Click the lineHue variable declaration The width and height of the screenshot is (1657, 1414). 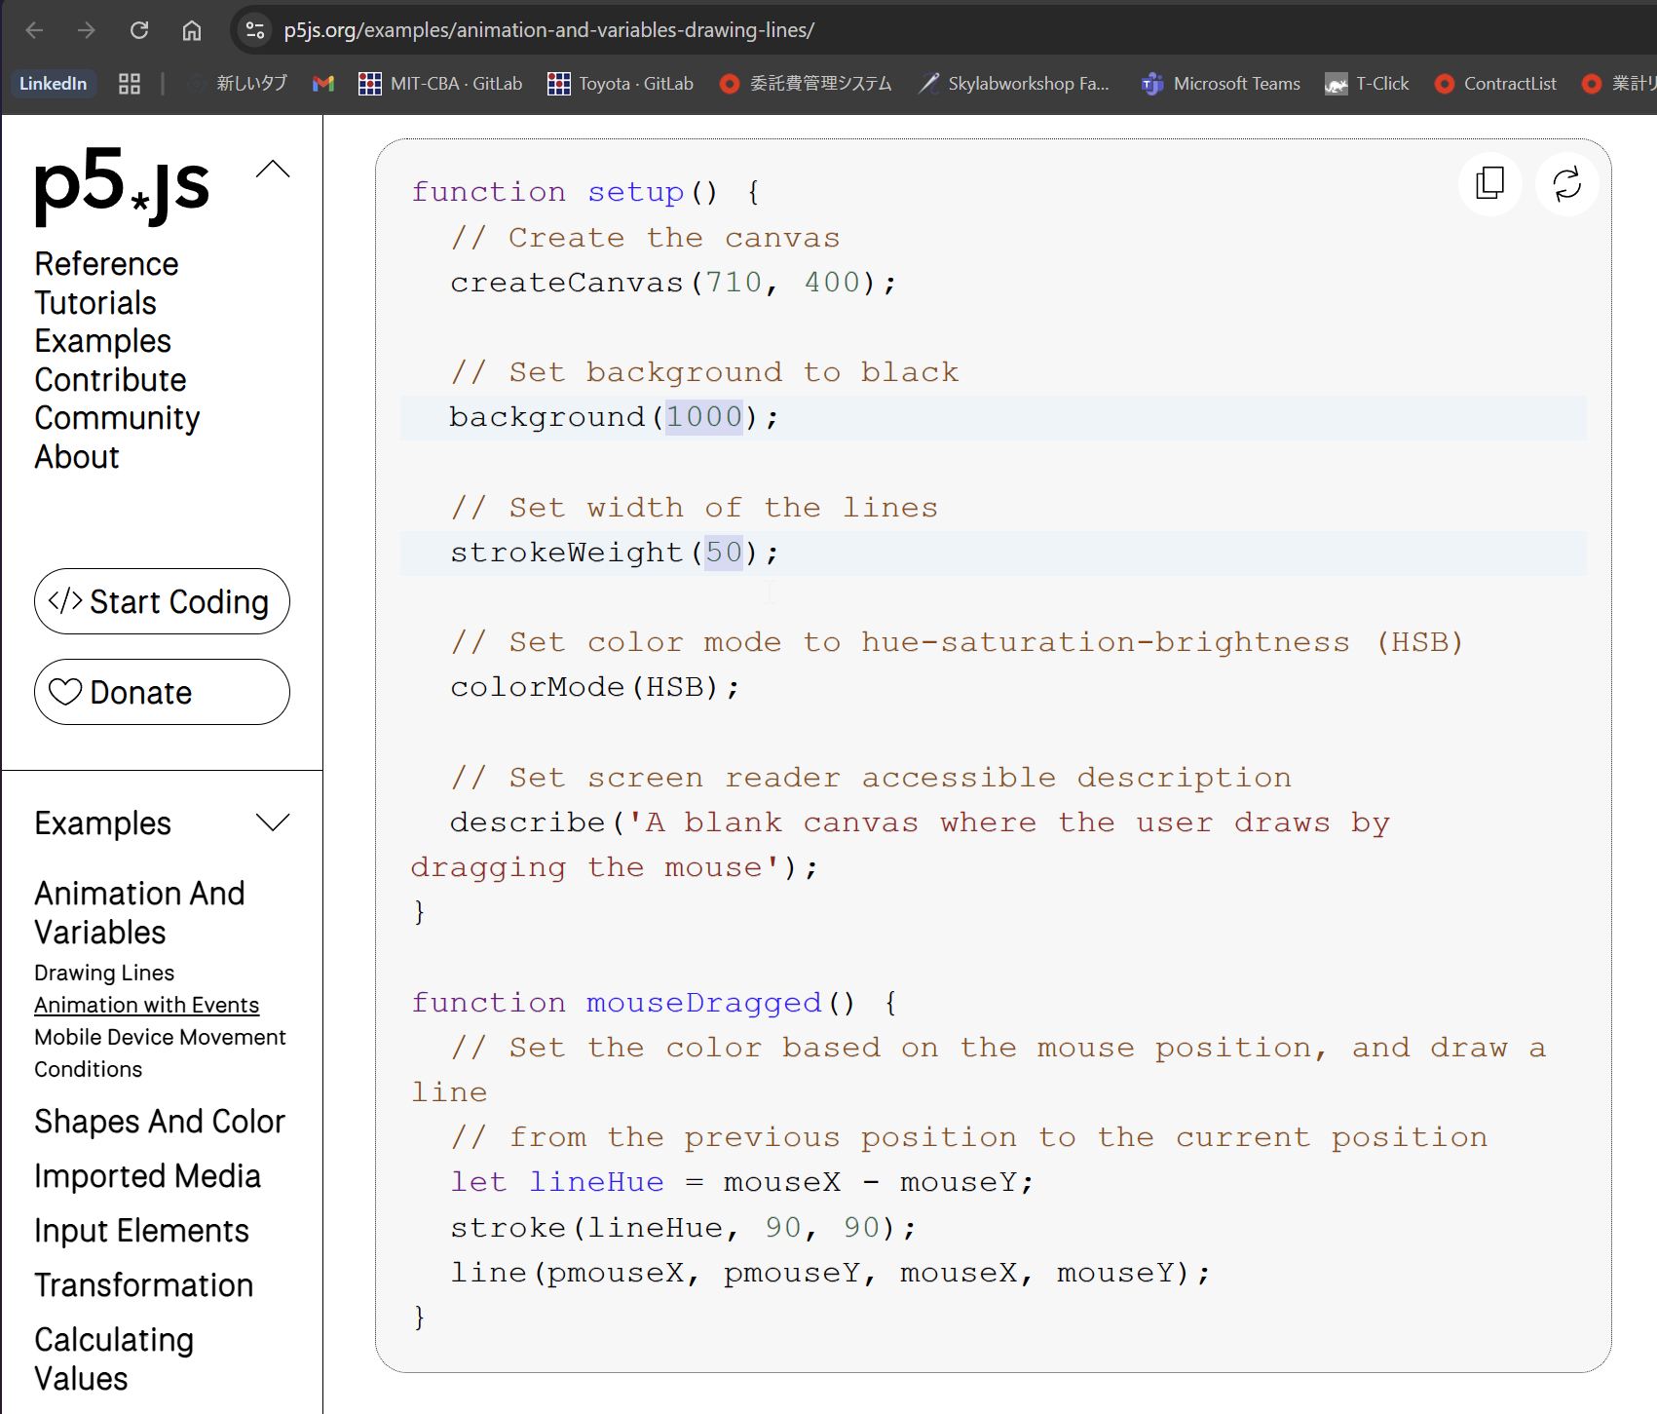pyautogui.click(x=596, y=1182)
